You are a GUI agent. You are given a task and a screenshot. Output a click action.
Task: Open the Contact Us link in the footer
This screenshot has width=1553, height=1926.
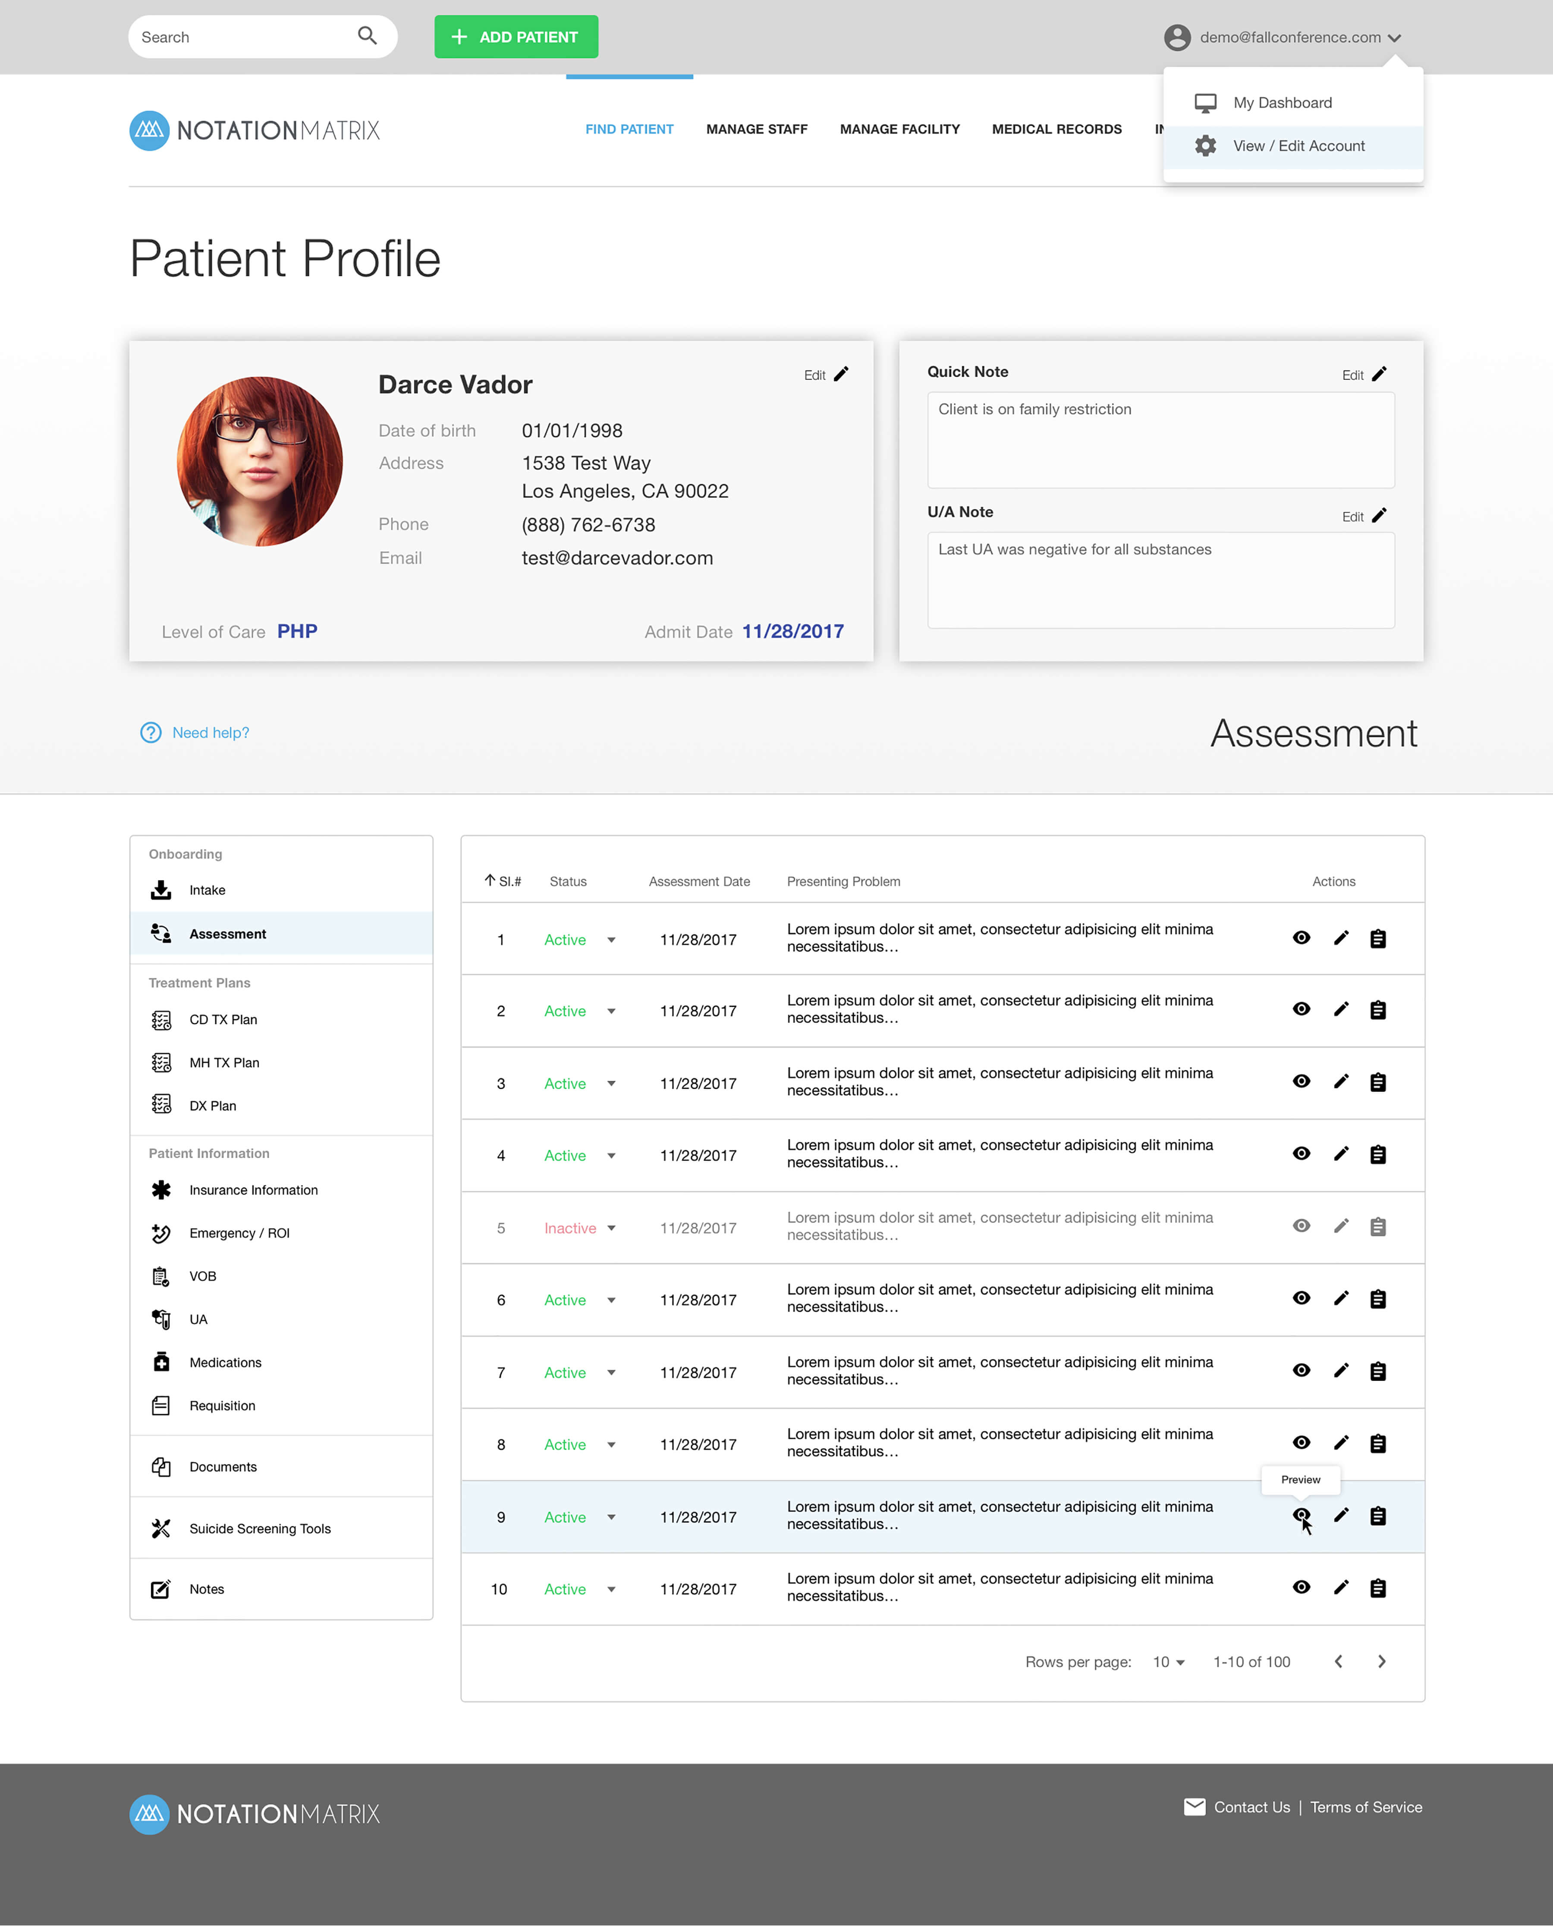point(1251,1807)
